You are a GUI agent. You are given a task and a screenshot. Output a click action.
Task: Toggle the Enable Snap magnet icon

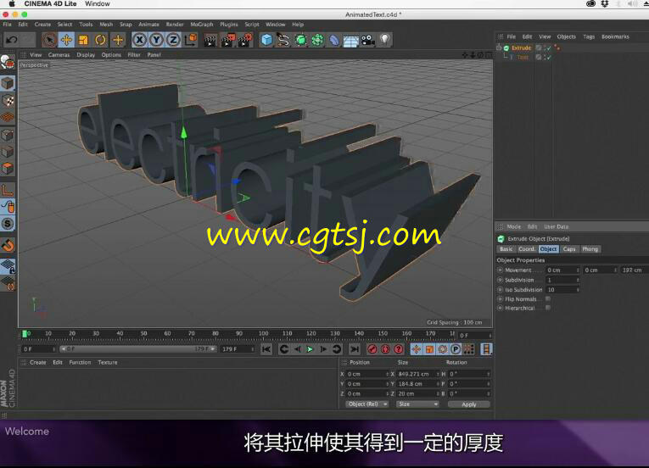tap(8, 245)
